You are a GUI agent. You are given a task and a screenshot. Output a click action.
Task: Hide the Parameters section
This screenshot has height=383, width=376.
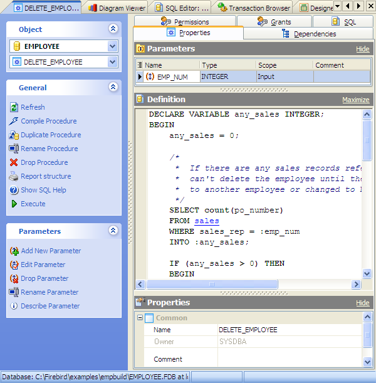(x=363, y=49)
